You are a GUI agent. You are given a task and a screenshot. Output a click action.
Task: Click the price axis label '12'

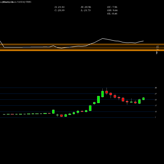click(156, 112)
